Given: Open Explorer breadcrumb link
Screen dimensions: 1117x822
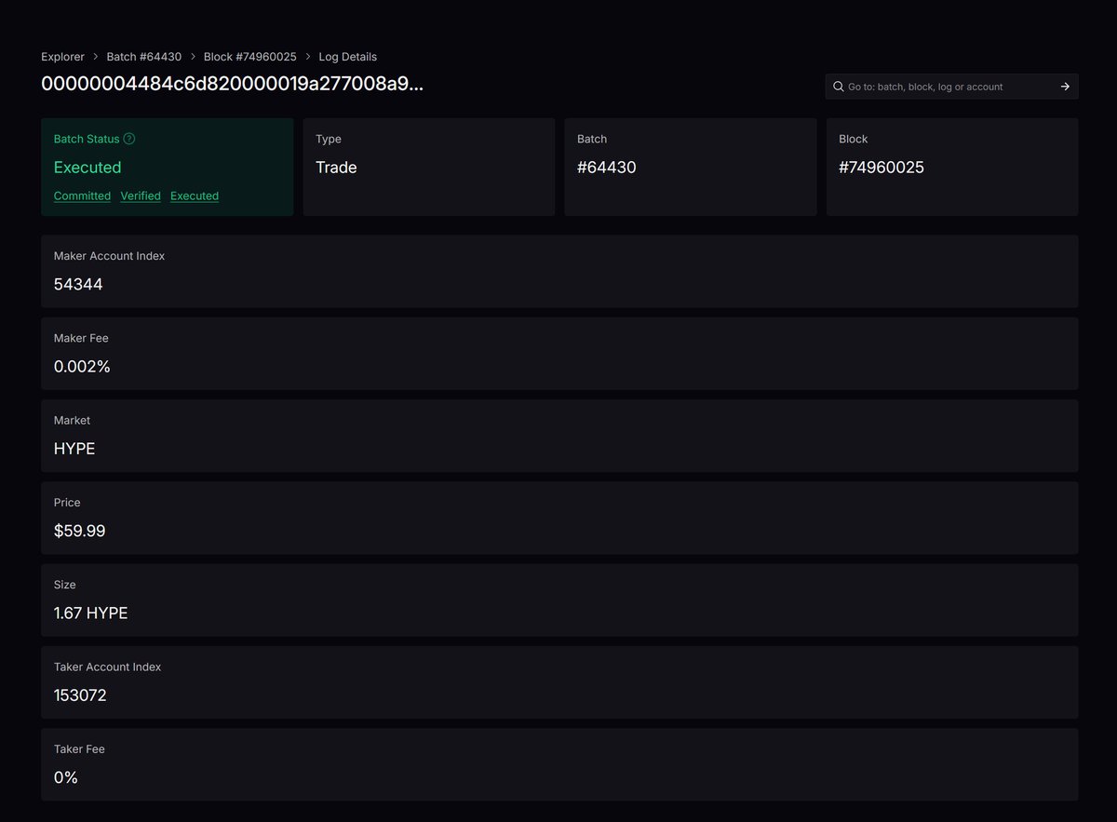Looking at the screenshot, I should pos(62,57).
